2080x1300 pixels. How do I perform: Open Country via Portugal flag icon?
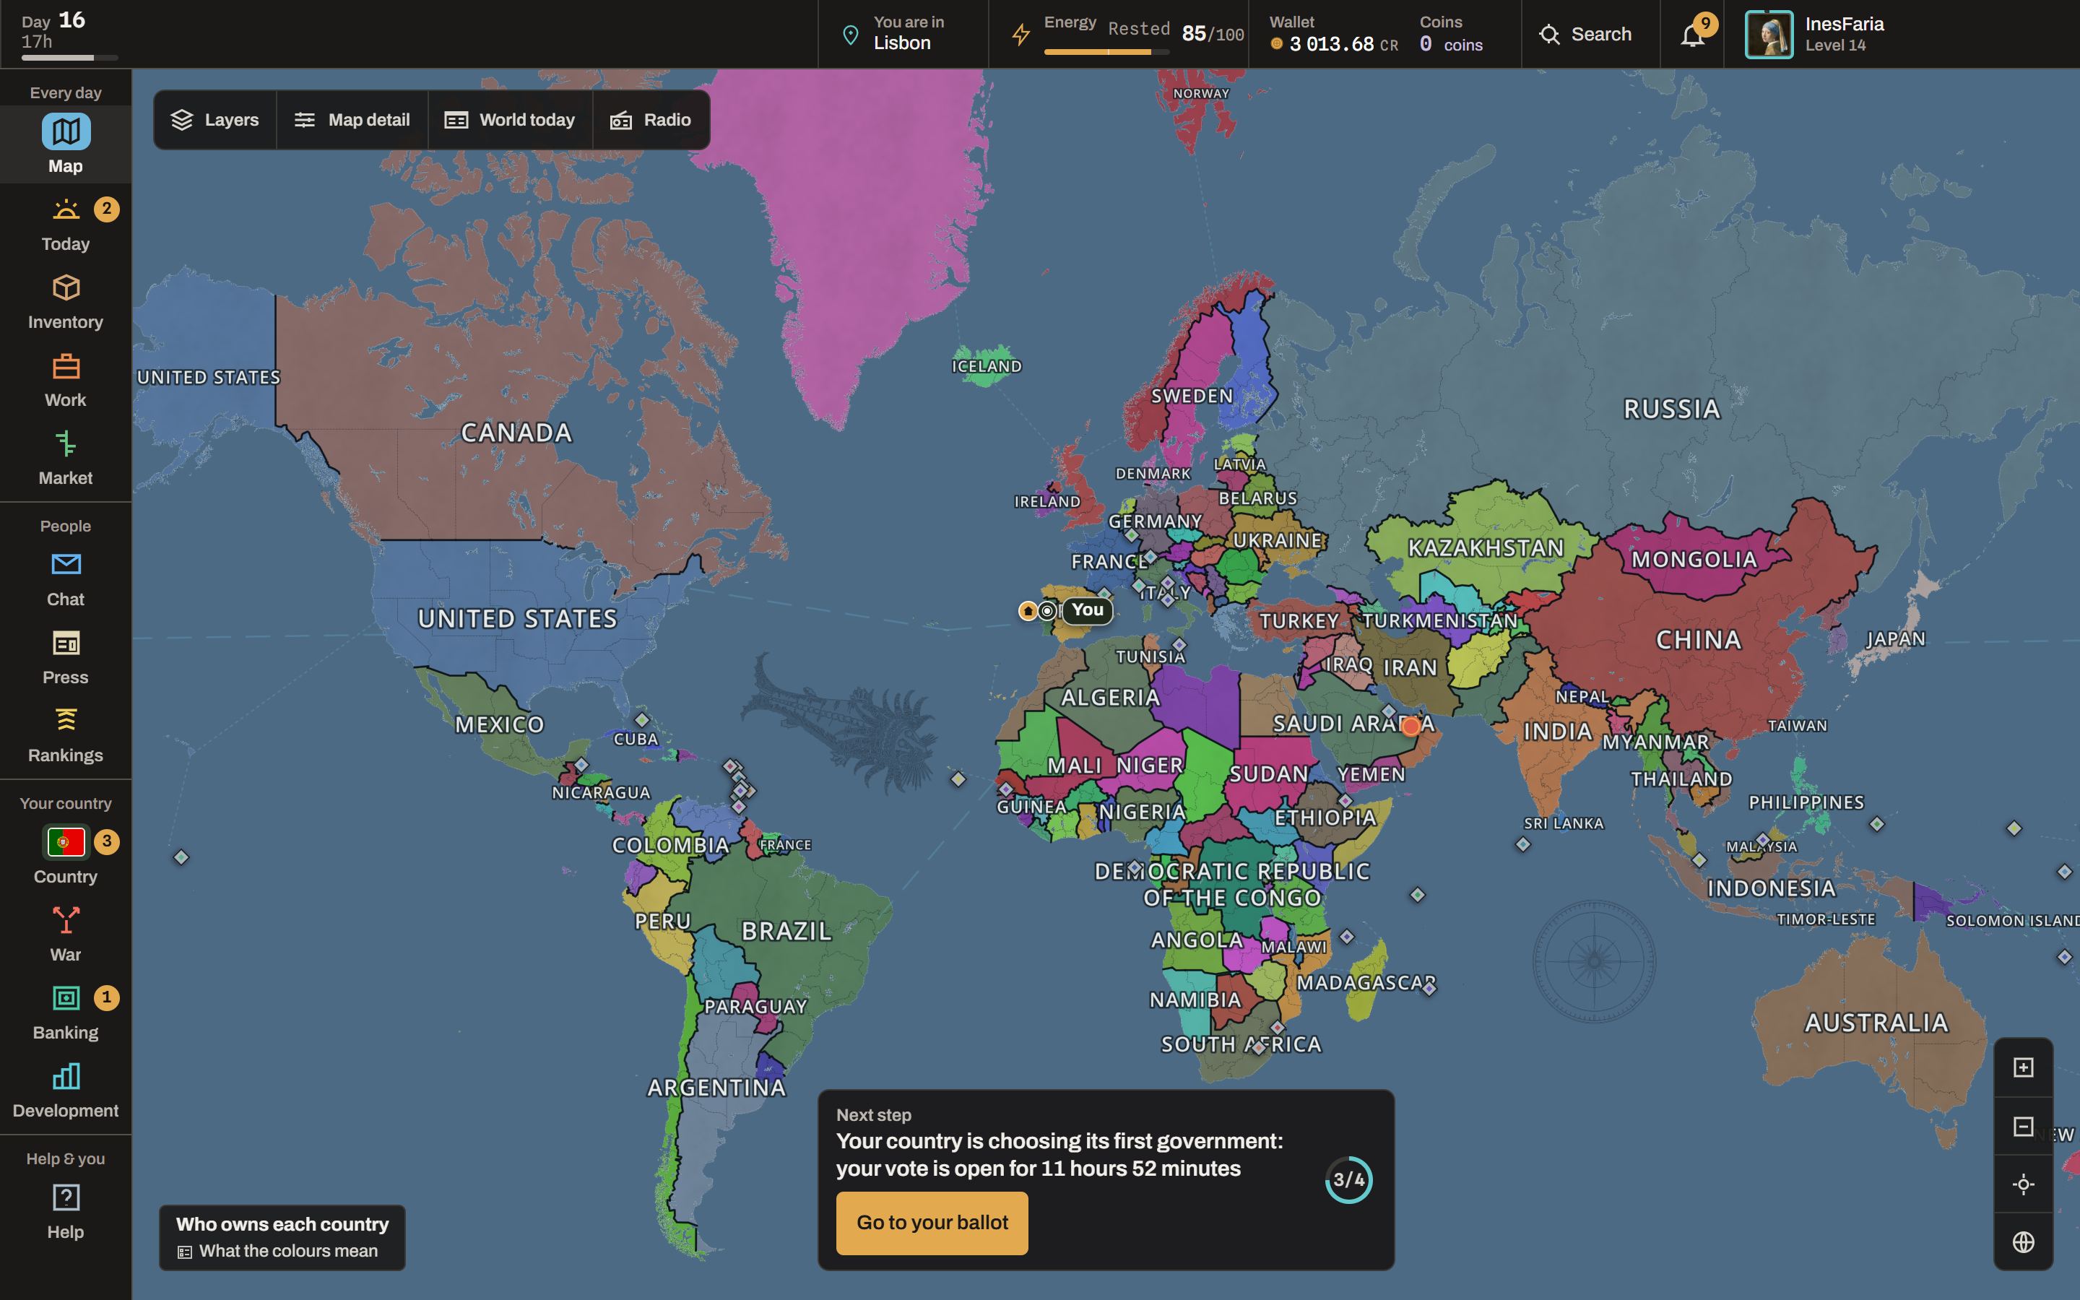(x=66, y=841)
